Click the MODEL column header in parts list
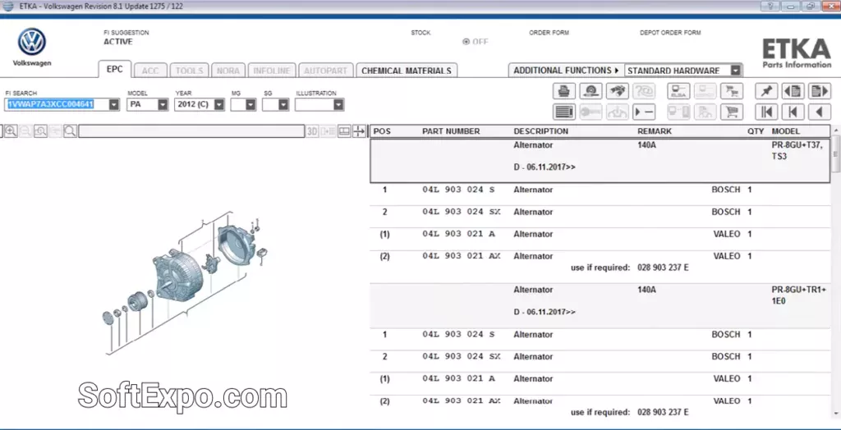This screenshot has height=430, width=841. [x=786, y=131]
